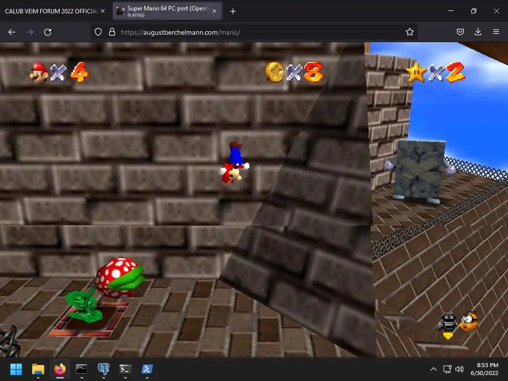
Task: Click Mario jumping against the wall
Action: [x=235, y=163]
